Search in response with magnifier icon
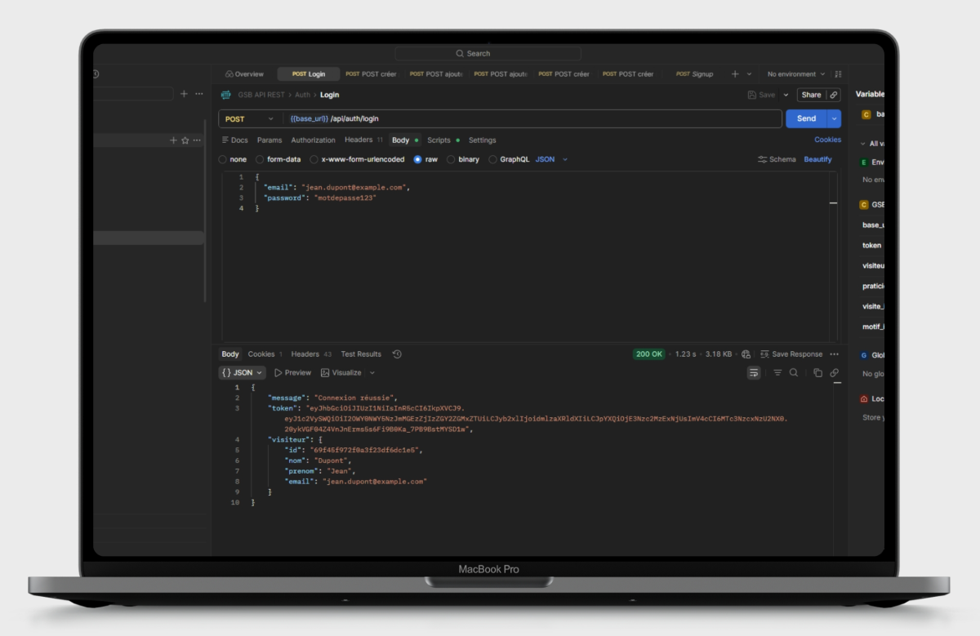Screen dimensions: 980x636 pos(794,373)
